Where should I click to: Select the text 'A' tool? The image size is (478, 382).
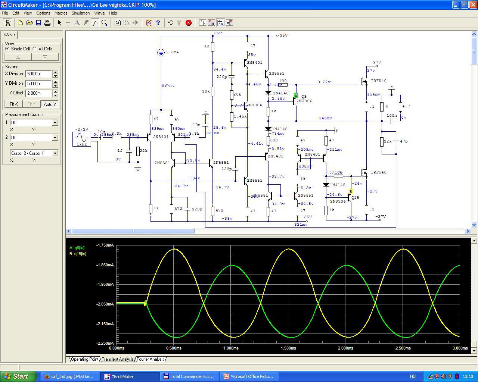[77, 23]
